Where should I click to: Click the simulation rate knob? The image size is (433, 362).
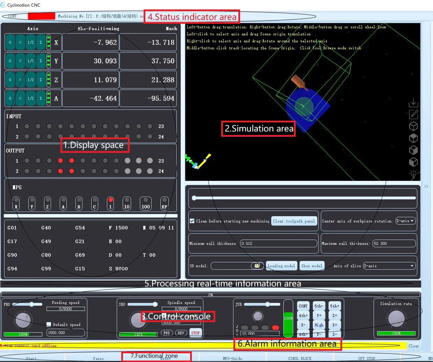(396, 318)
